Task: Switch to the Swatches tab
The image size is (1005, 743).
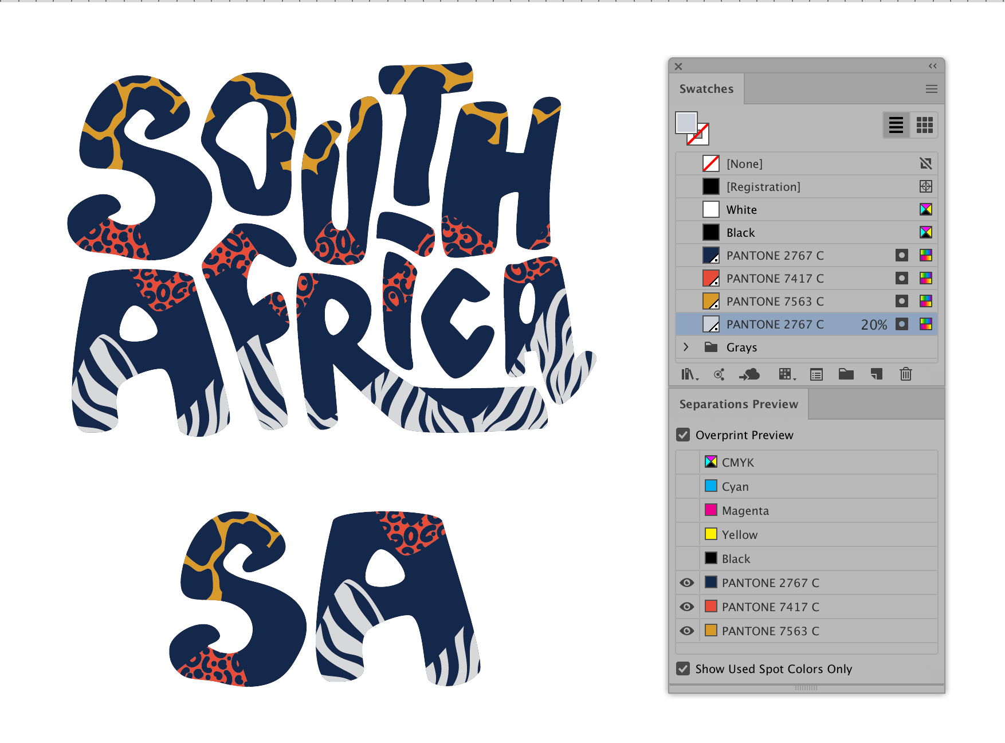Action: (706, 89)
